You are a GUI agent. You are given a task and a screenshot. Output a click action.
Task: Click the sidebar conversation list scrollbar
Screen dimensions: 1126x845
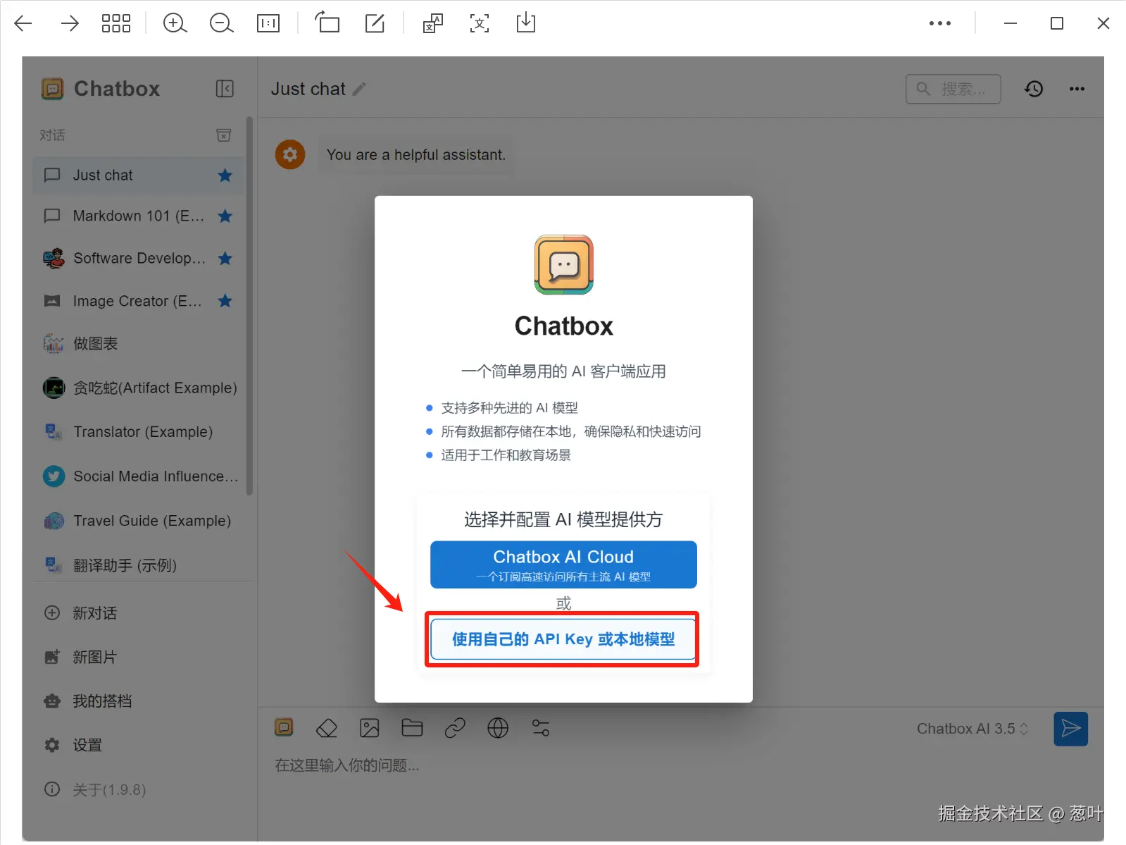pos(249,307)
